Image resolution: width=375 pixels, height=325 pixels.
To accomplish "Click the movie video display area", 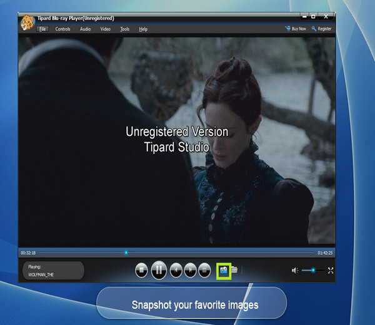I will coord(177,140).
